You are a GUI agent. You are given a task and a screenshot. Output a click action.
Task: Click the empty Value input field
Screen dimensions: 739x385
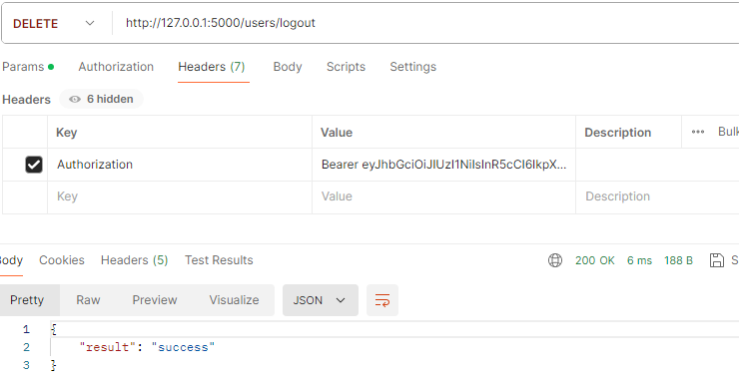point(443,196)
